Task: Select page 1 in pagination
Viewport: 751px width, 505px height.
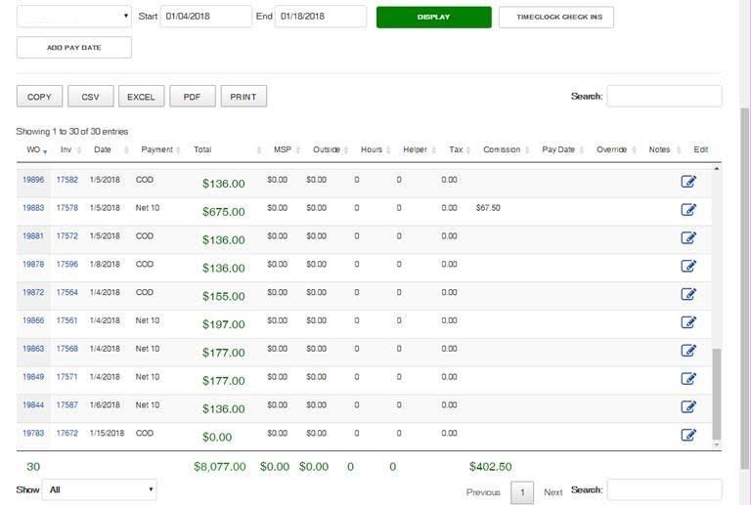Action: (522, 492)
